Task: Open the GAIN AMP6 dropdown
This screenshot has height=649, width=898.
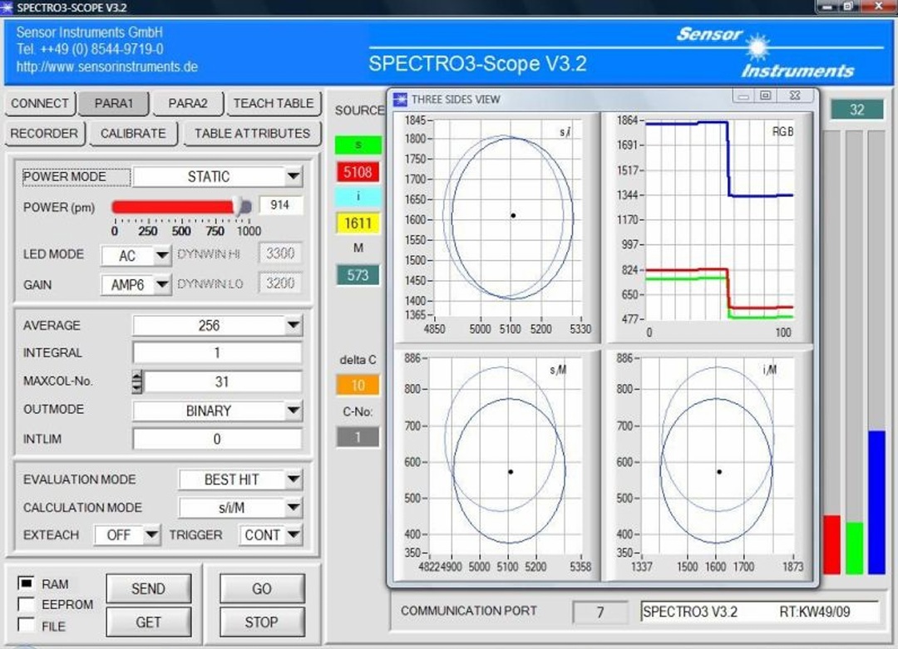Action: (x=162, y=284)
